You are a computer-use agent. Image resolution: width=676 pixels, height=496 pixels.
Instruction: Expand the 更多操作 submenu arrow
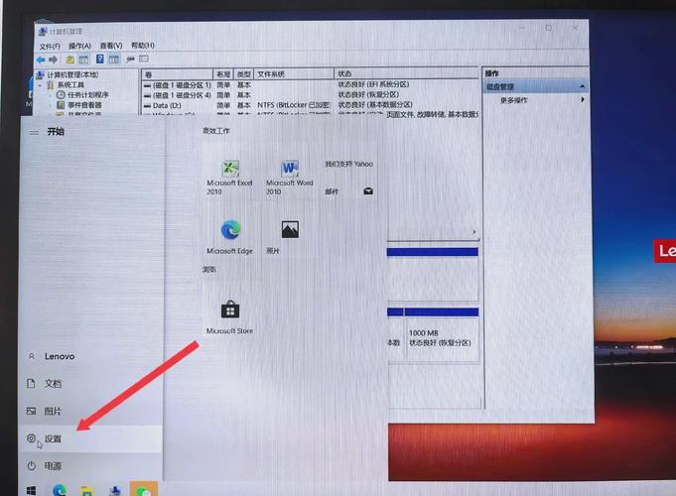[x=583, y=99]
